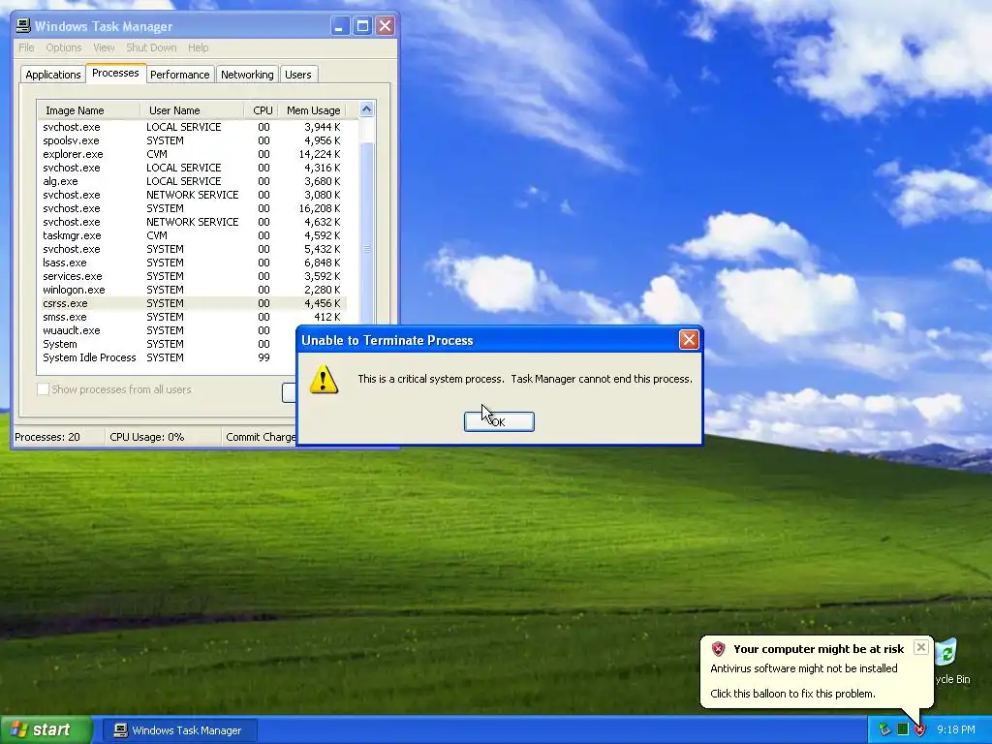Click the red shield icon in the balloon
992x744 pixels.
(718, 649)
